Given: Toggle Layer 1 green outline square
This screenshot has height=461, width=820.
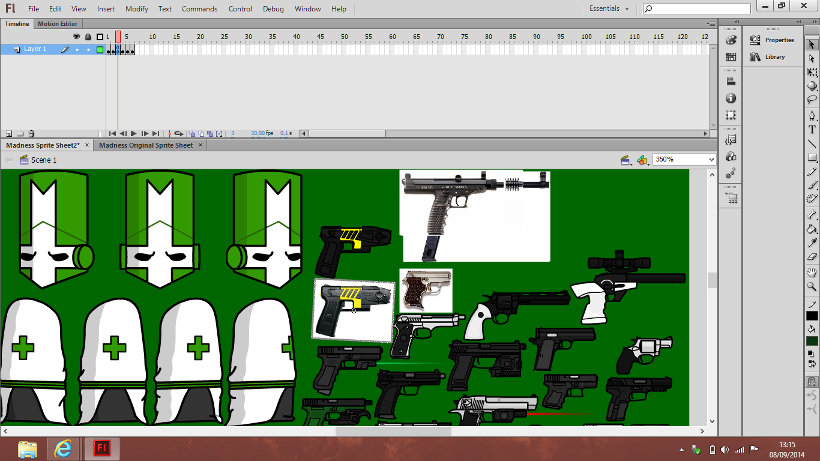Looking at the screenshot, I should point(100,49).
